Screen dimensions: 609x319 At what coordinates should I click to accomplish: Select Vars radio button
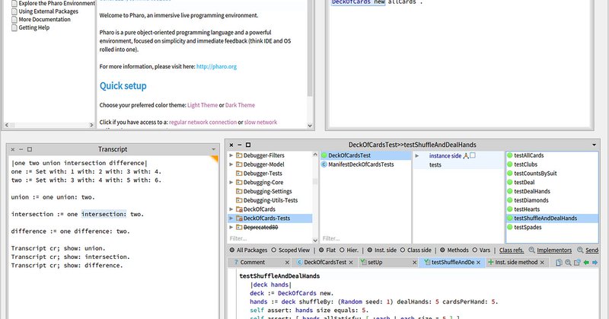coord(474,250)
